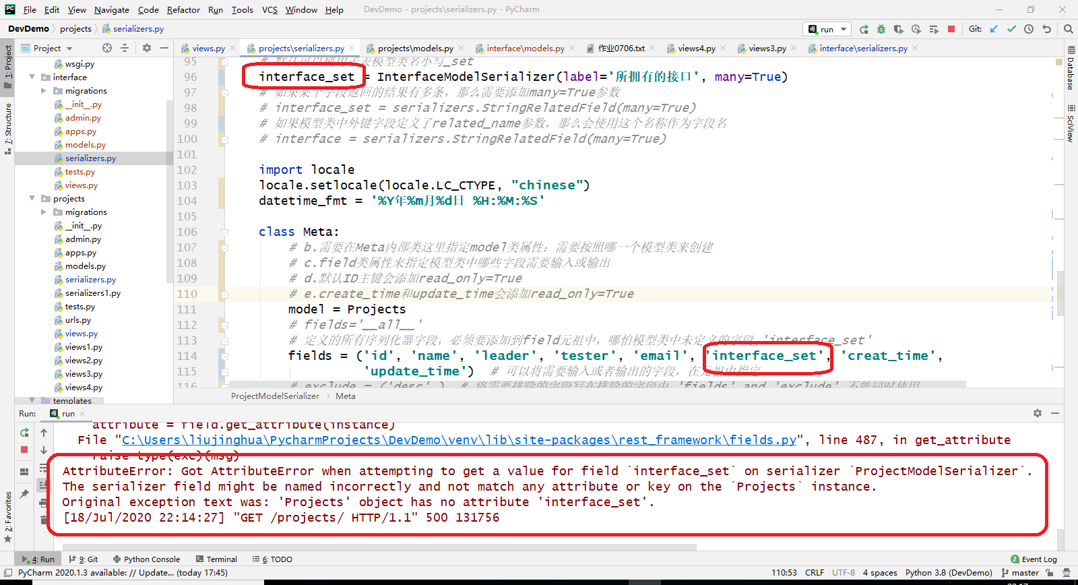The image size is (1078, 585).
Task: Toggle the Database side panel
Action: pyautogui.click(x=1071, y=69)
